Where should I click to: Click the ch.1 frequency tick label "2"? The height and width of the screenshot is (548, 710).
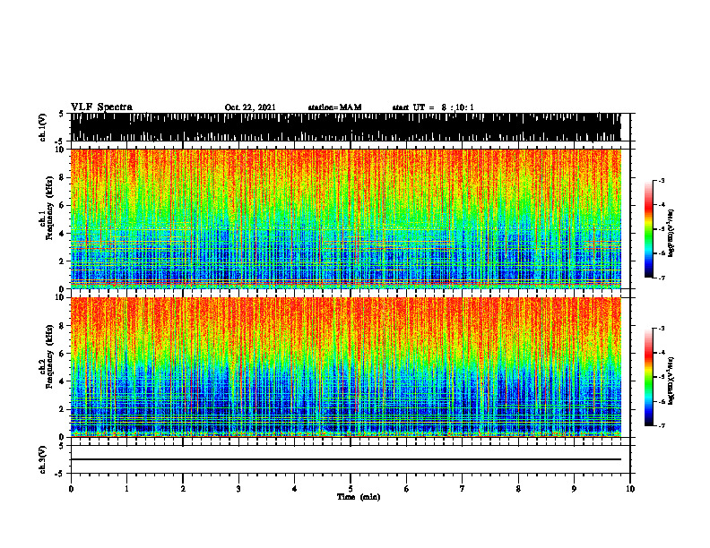click(63, 261)
